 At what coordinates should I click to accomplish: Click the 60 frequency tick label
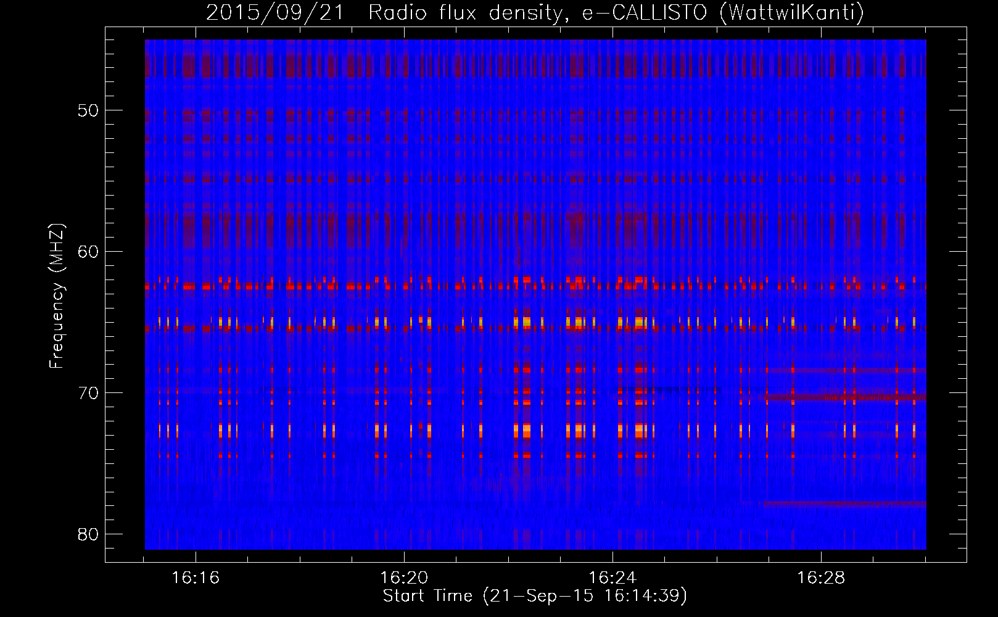click(88, 251)
